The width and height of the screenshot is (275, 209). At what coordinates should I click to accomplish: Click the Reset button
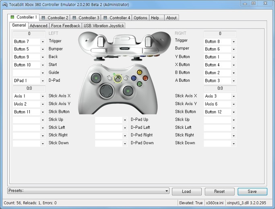(x=219, y=191)
